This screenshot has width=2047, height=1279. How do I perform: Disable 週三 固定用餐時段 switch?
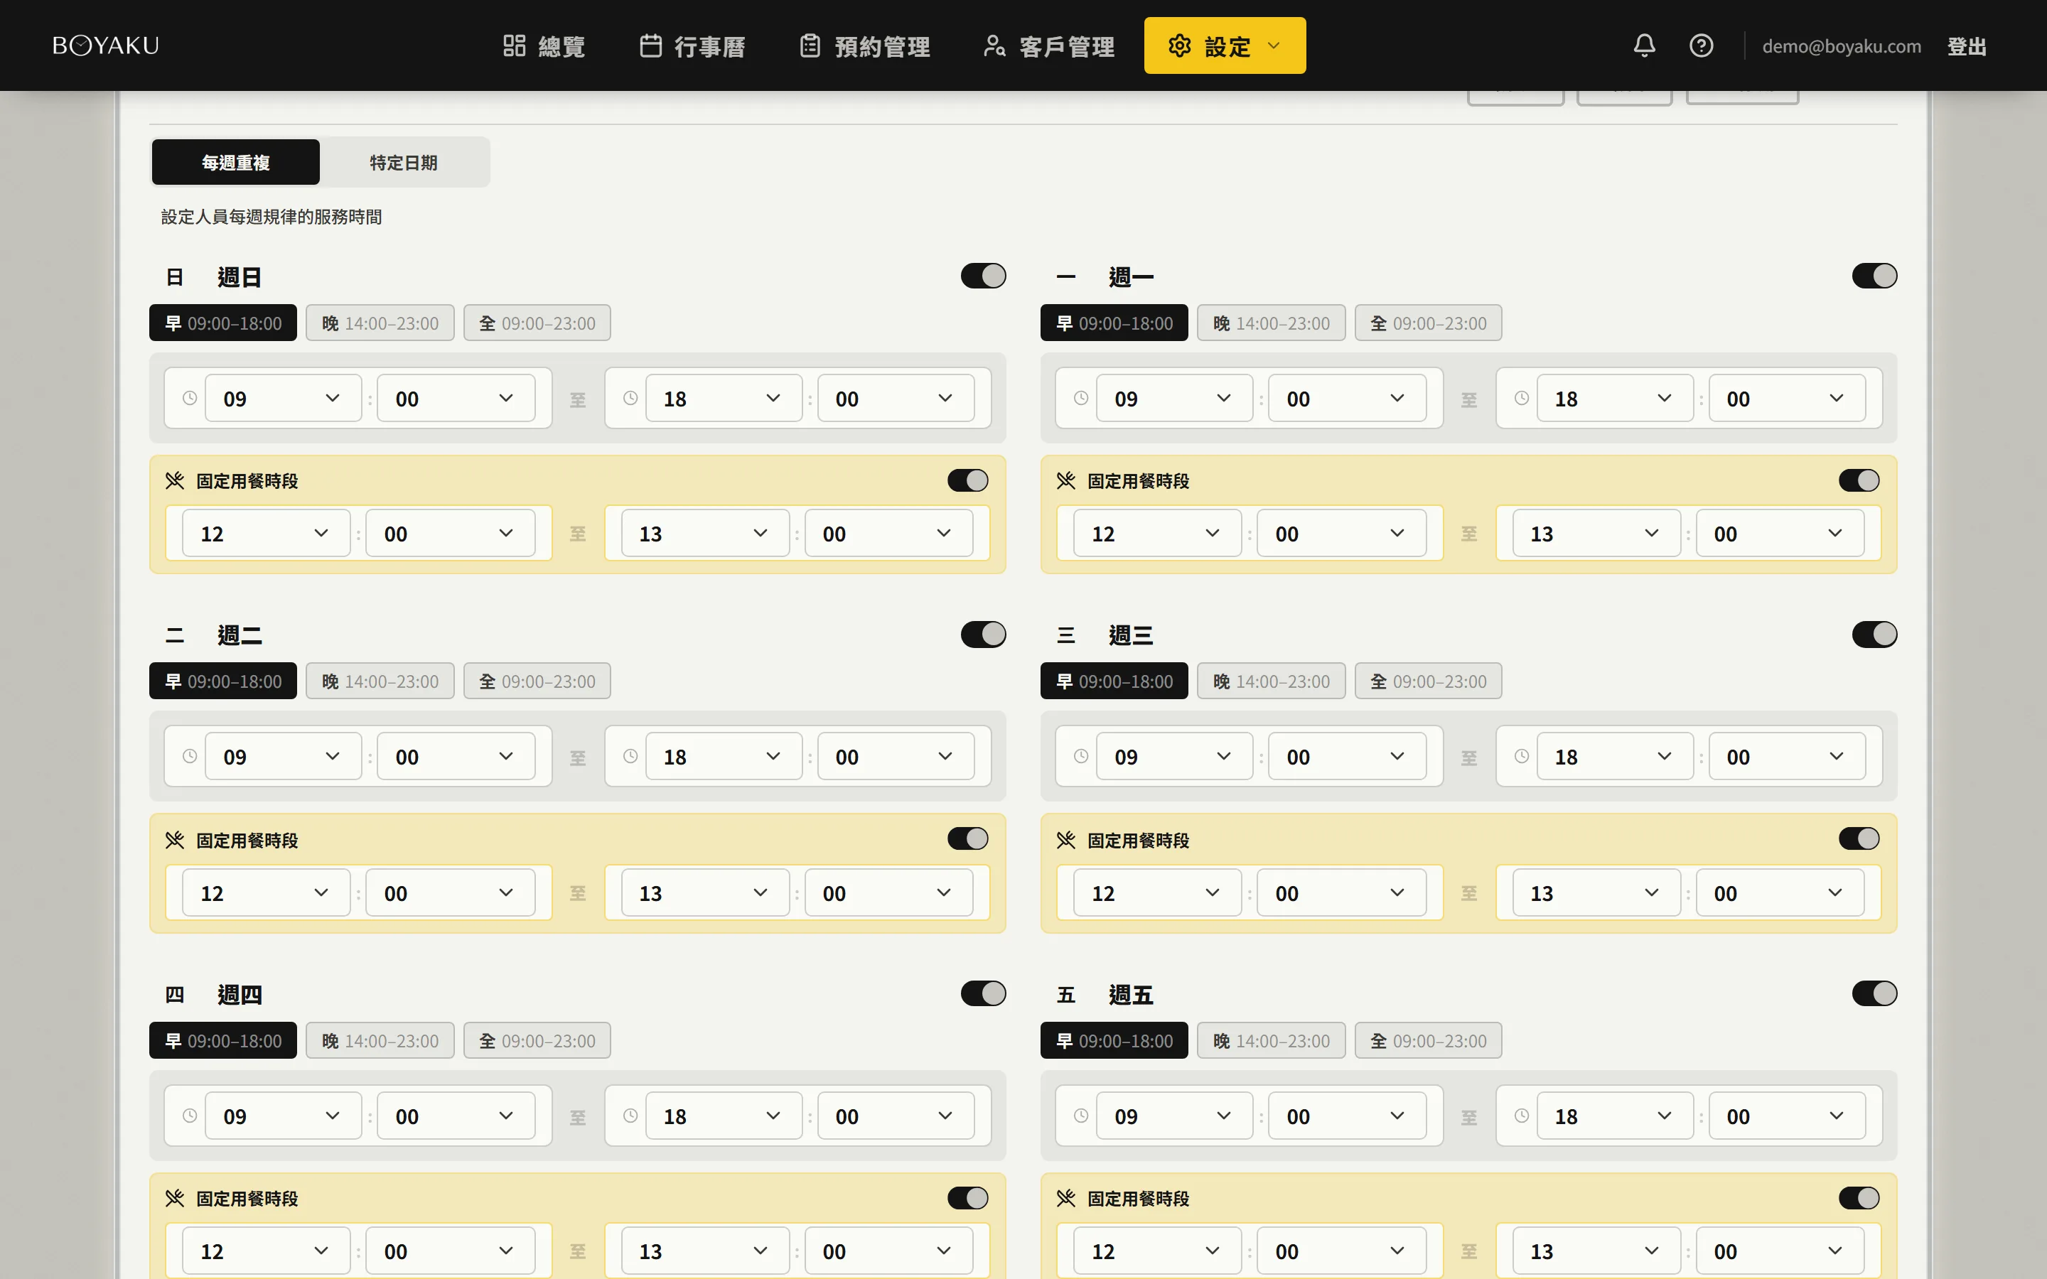pyautogui.click(x=1859, y=838)
